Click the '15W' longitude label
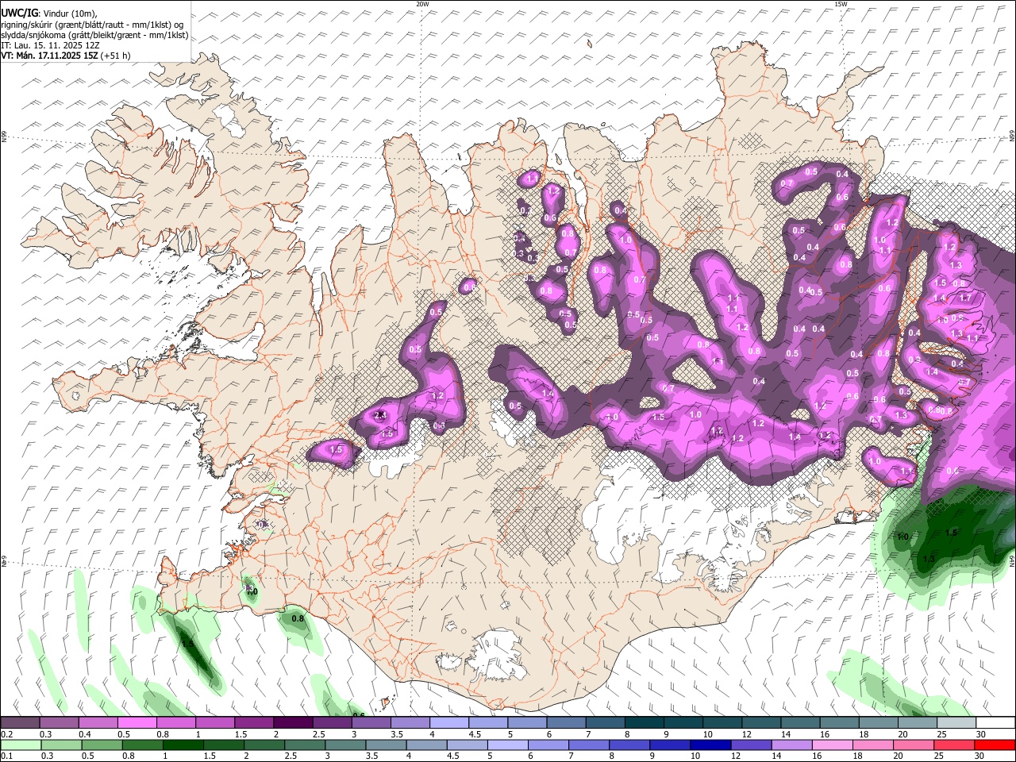Viewport: 1016px width, 762px height. [841, 4]
